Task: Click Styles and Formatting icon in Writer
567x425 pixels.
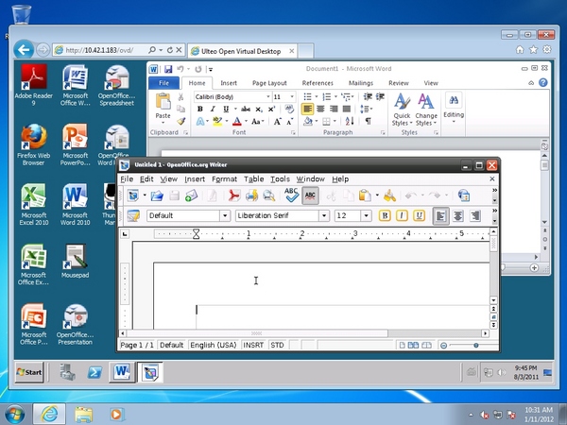Action: pos(133,215)
